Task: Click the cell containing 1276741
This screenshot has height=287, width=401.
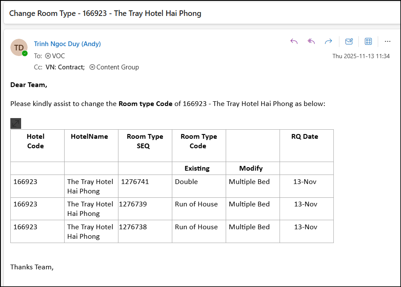Action: 135,182
